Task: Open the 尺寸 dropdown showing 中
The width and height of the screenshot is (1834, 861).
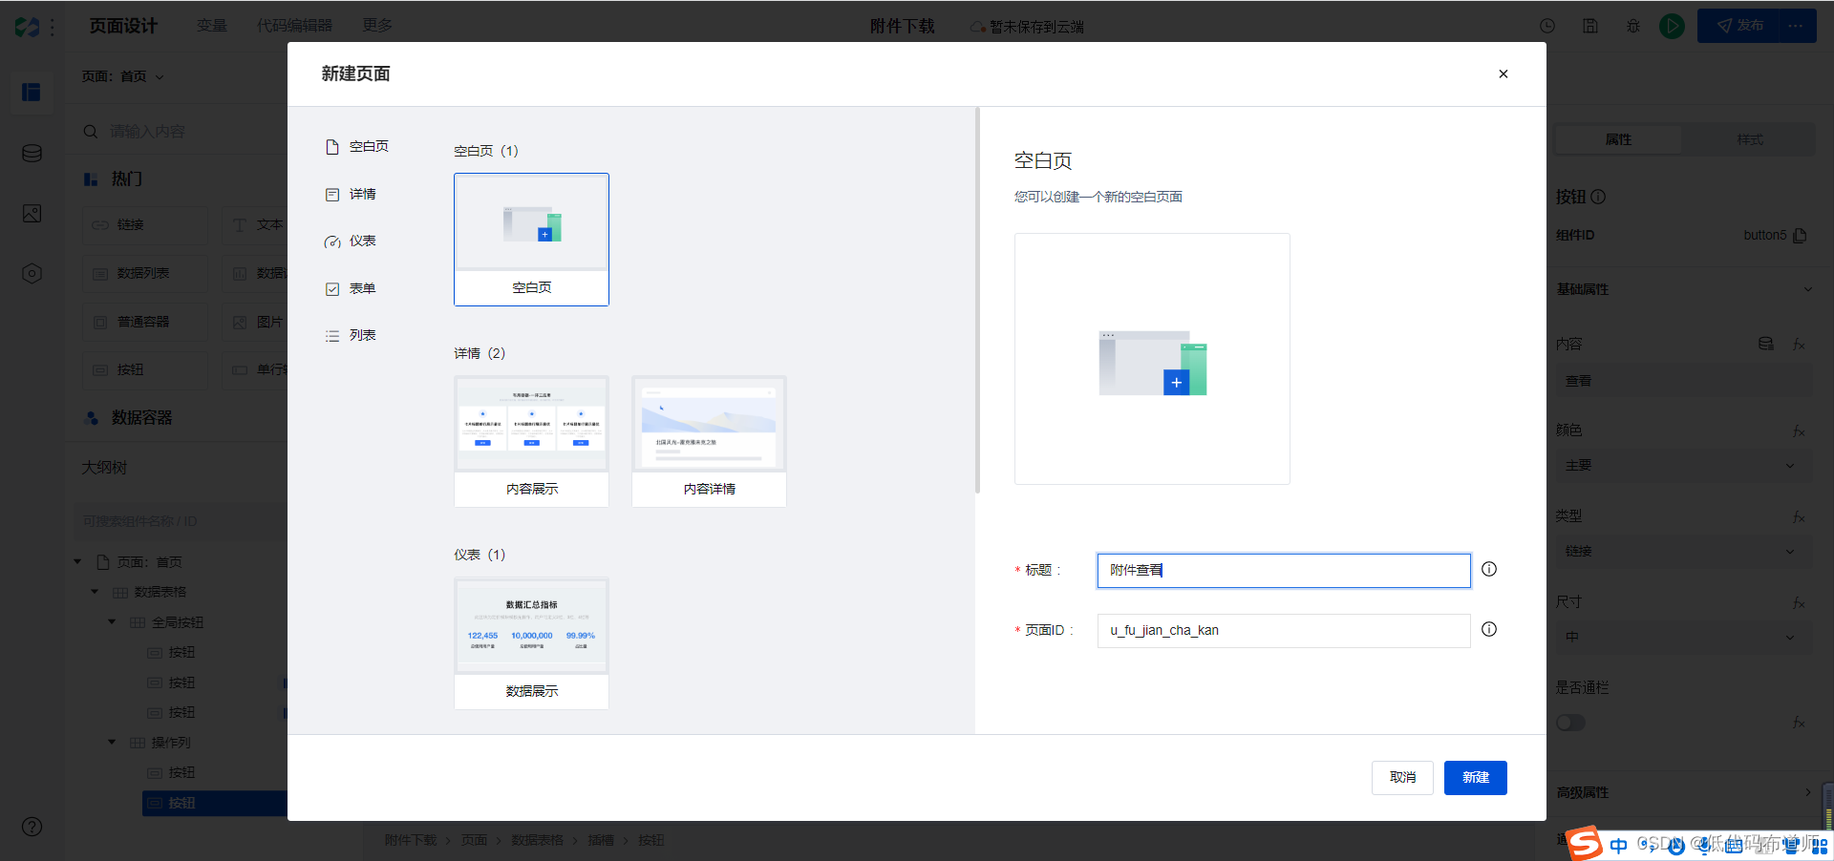Action: click(x=1684, y=638)
